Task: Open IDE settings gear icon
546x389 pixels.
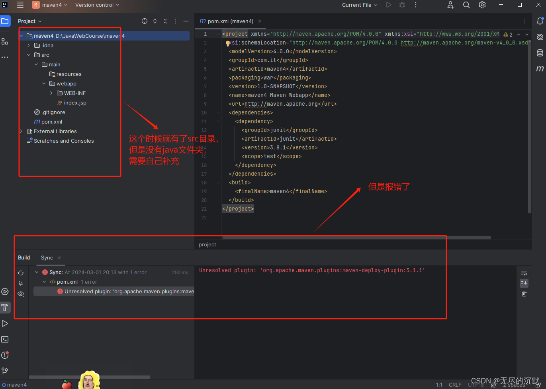Action: click(x=482, y=5)
